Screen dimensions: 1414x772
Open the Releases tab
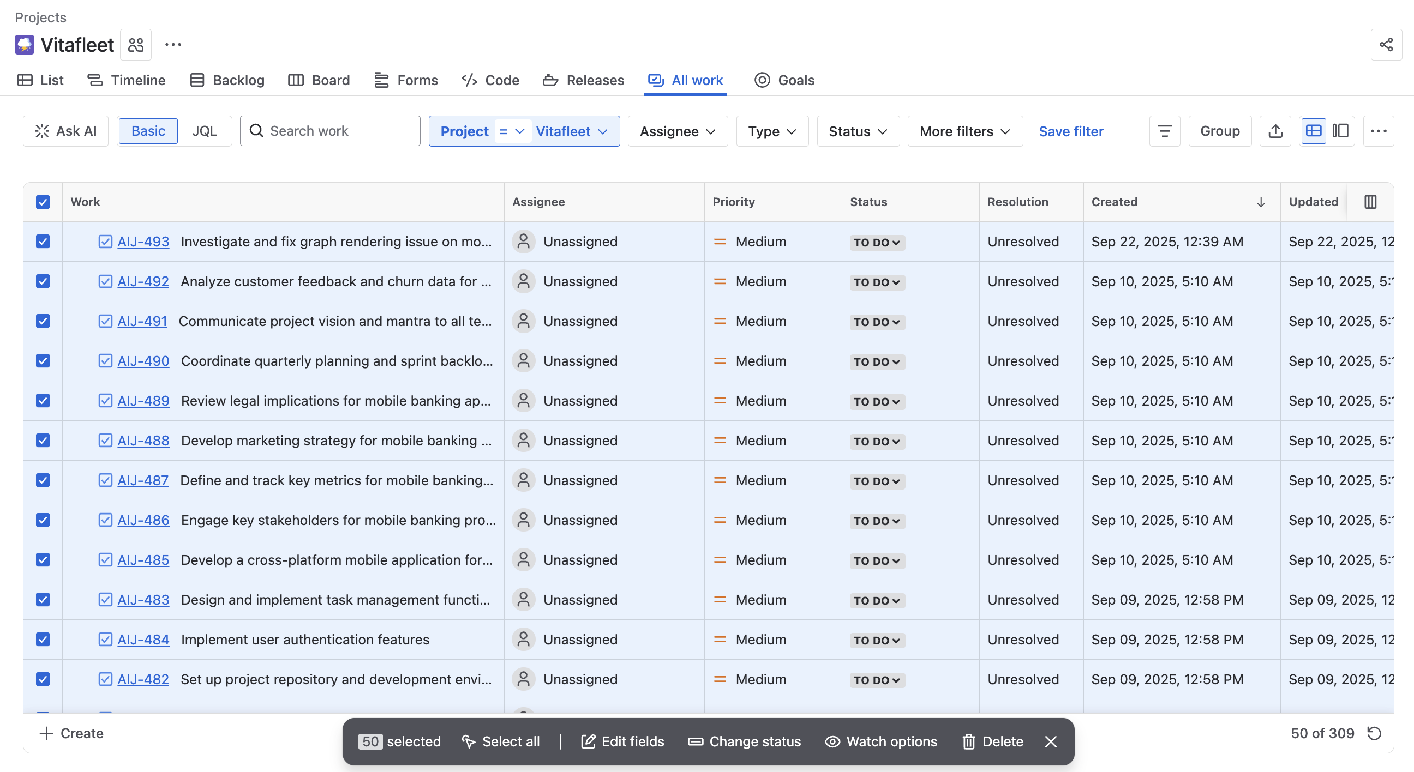point(584,80)
